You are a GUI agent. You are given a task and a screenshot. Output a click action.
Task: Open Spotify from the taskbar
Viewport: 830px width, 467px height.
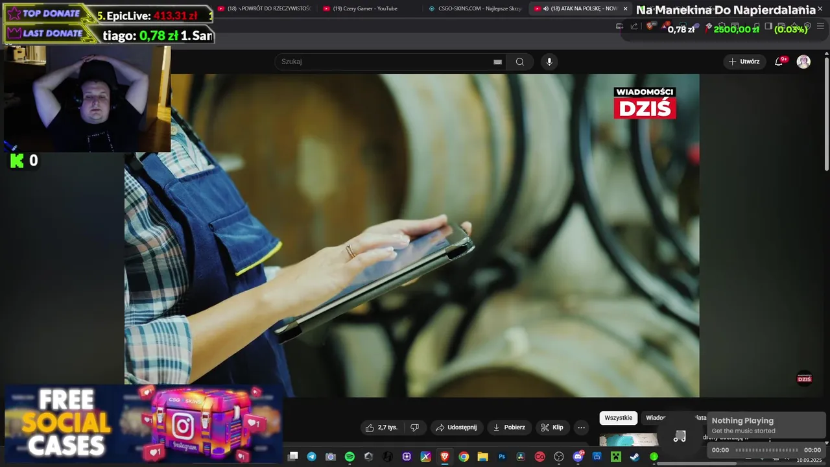350,457
